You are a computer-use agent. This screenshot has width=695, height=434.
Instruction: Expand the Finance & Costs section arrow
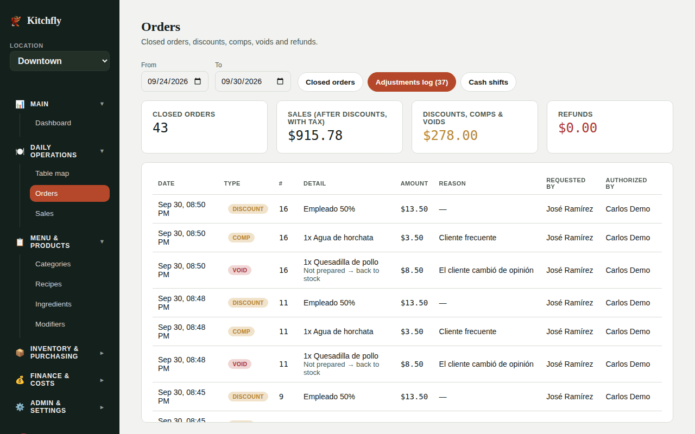102,380
